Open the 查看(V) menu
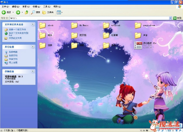 pos(26,7)
